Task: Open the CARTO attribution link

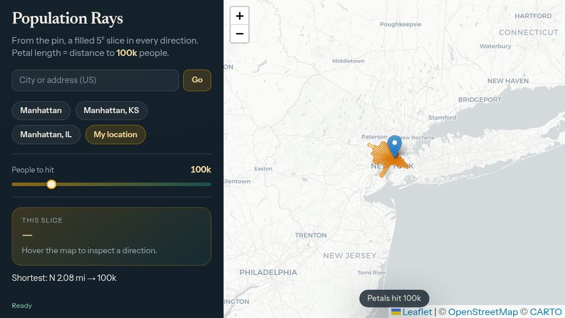Action: [546, 312]
